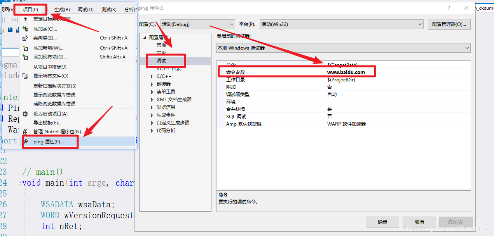494x236 pixels.
Task: Expand the 清单工具 node arrow
Action: click(x=152, y=92)
